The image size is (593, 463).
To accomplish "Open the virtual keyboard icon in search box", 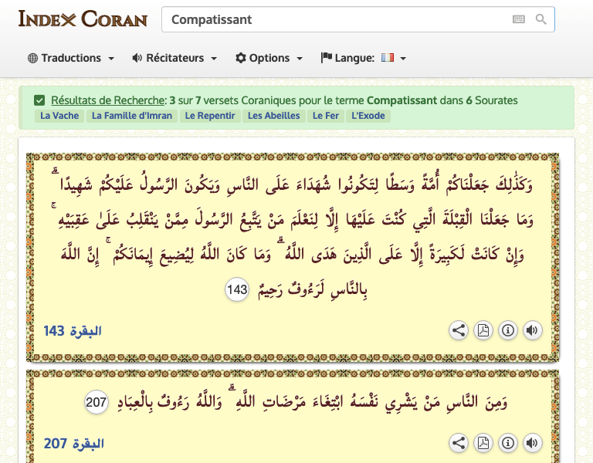I will pos(519,19).
